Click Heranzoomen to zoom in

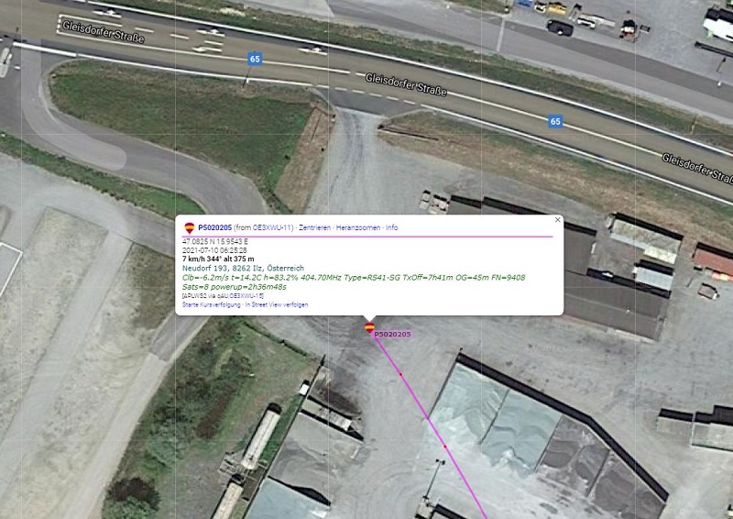tap(358, 227)
